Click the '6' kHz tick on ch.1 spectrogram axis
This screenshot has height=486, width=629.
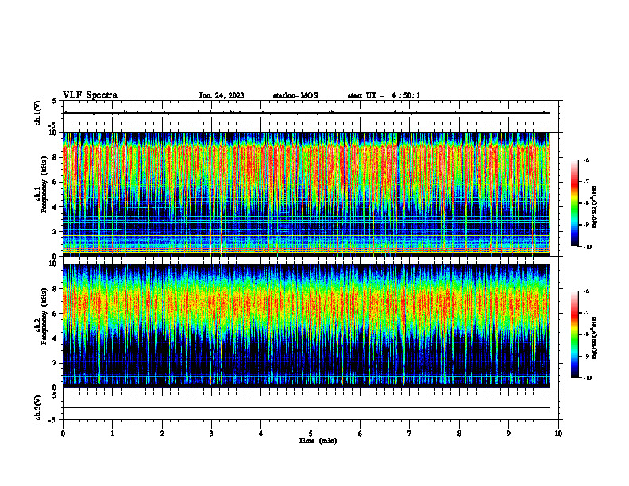coord(56,182)
